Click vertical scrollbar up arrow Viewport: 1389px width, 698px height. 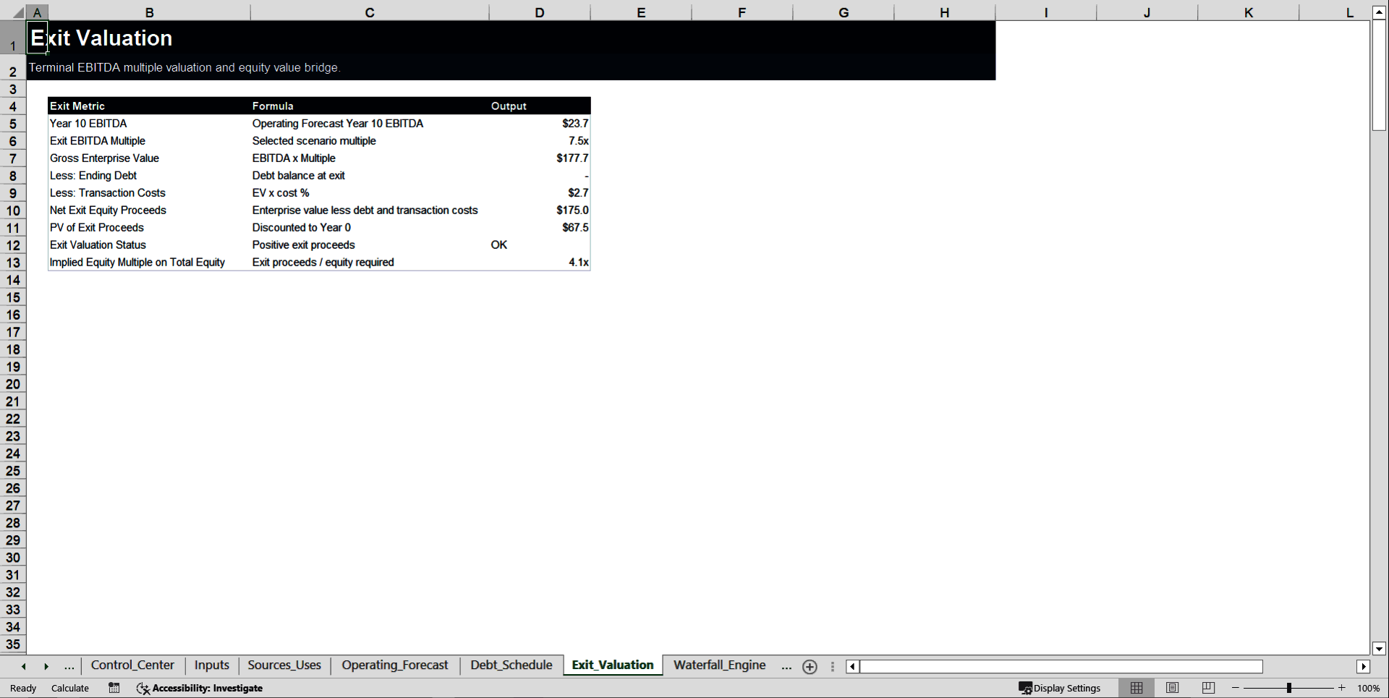pyautogui.click(x=1379, y=12)
